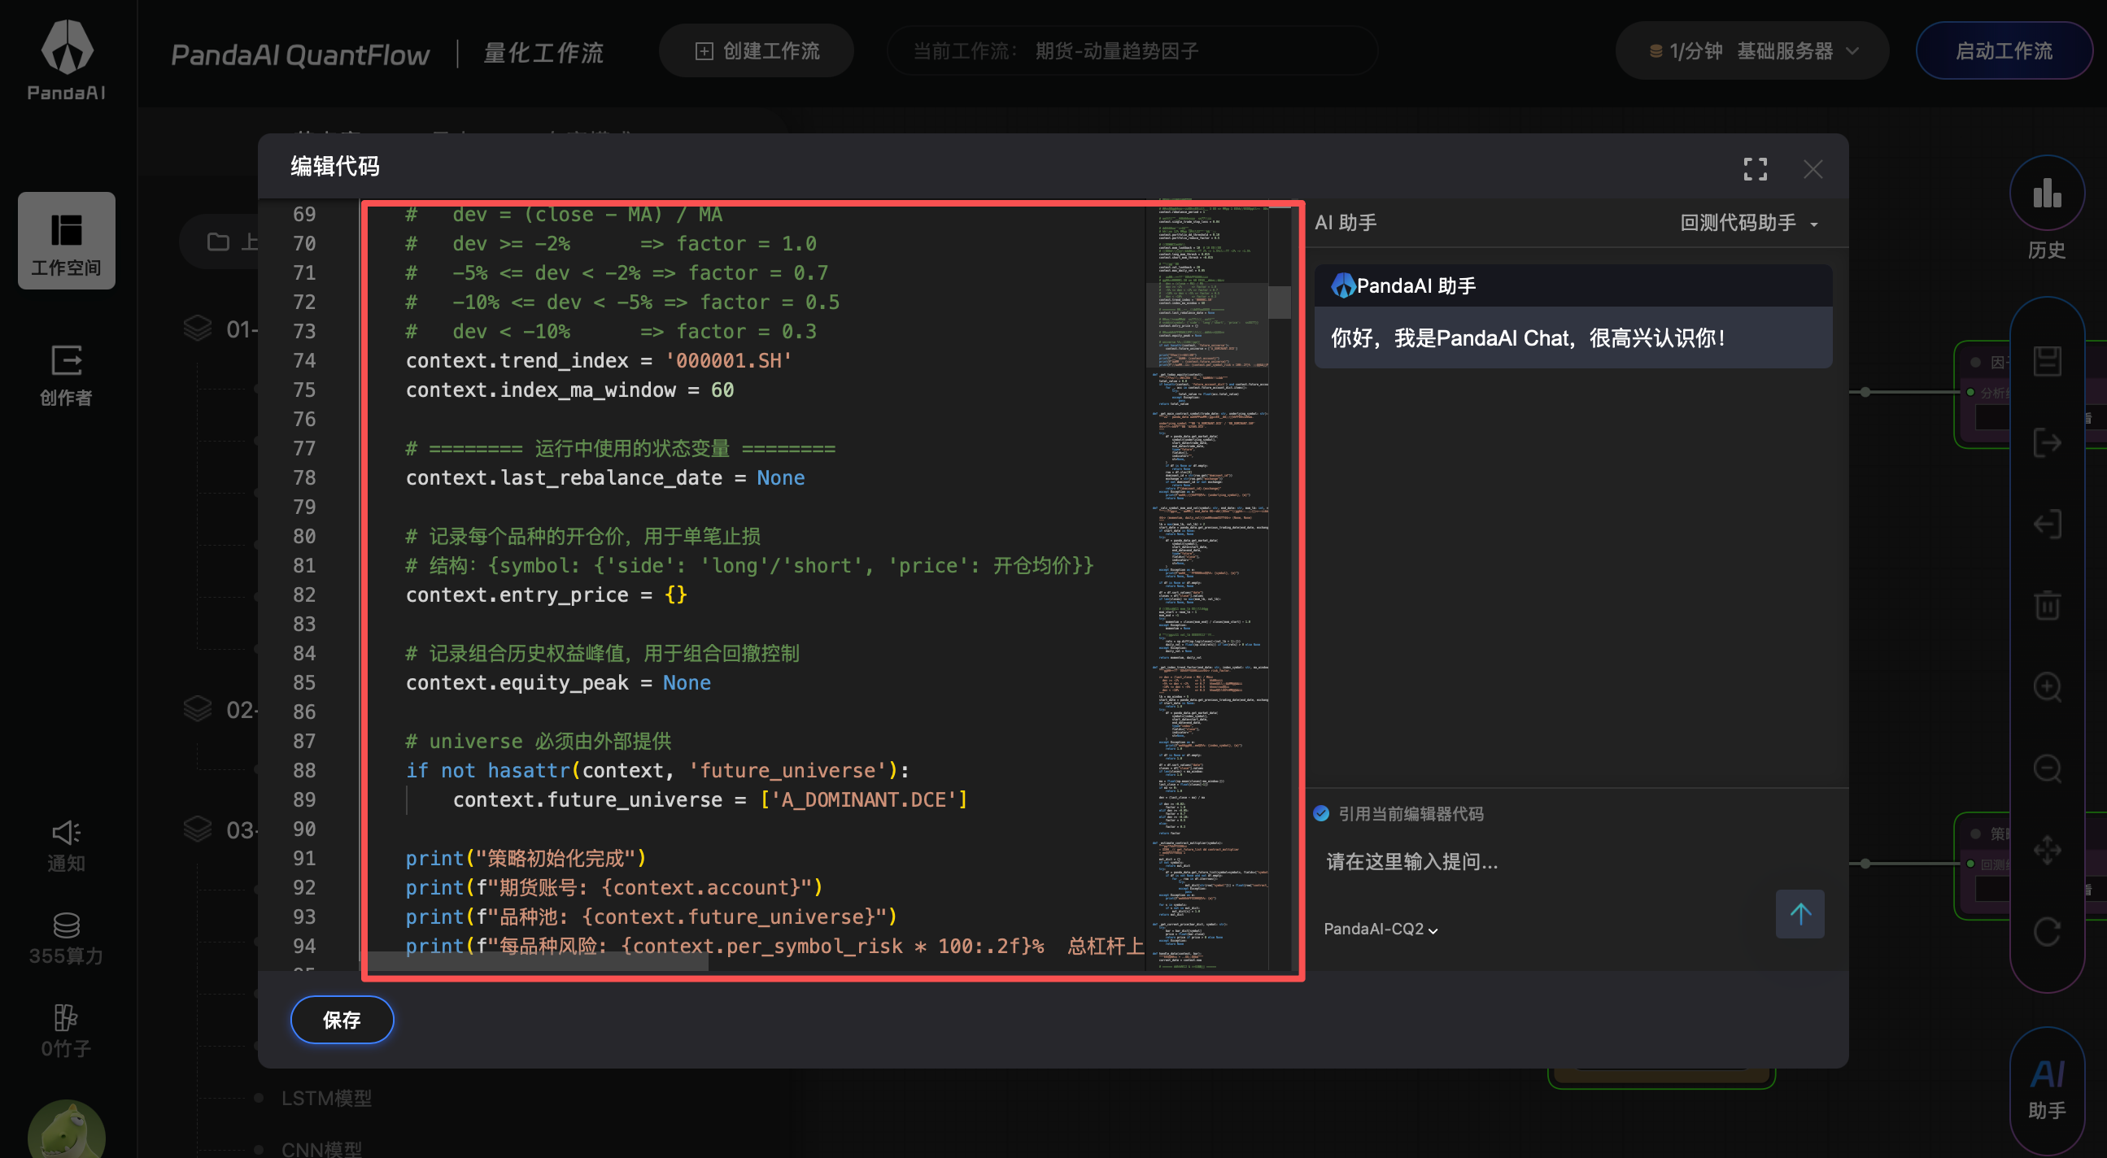This screenshot has width=2107, height=1158.
Task: Click the comment 记录组合历史权益峰值
Action: tap(603, 654)
